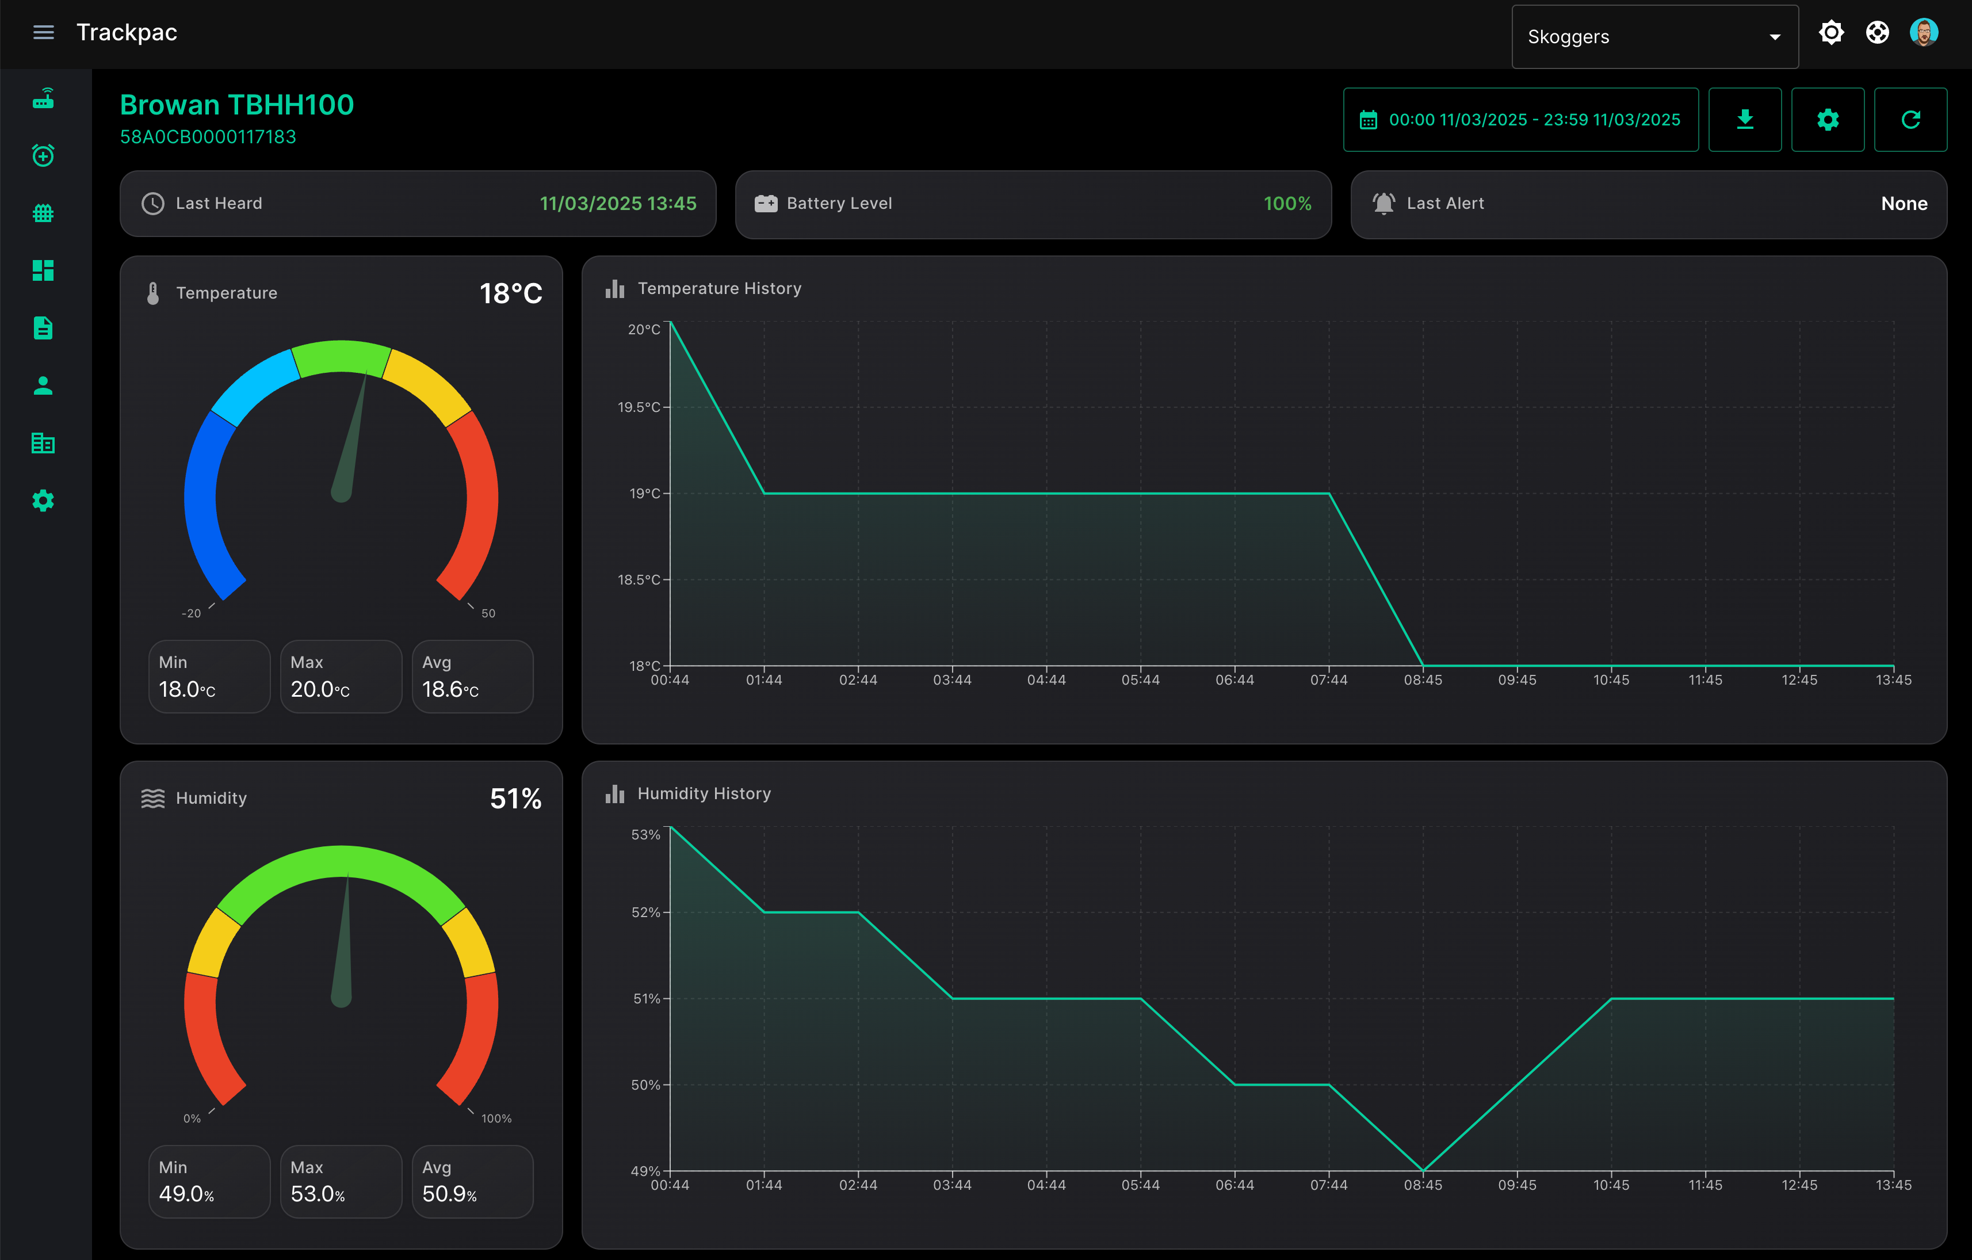The height and width of the screenshot is (1260, 1972).
Task: Click the 08:45 low point on humidity chart
Action: 1423,1170
